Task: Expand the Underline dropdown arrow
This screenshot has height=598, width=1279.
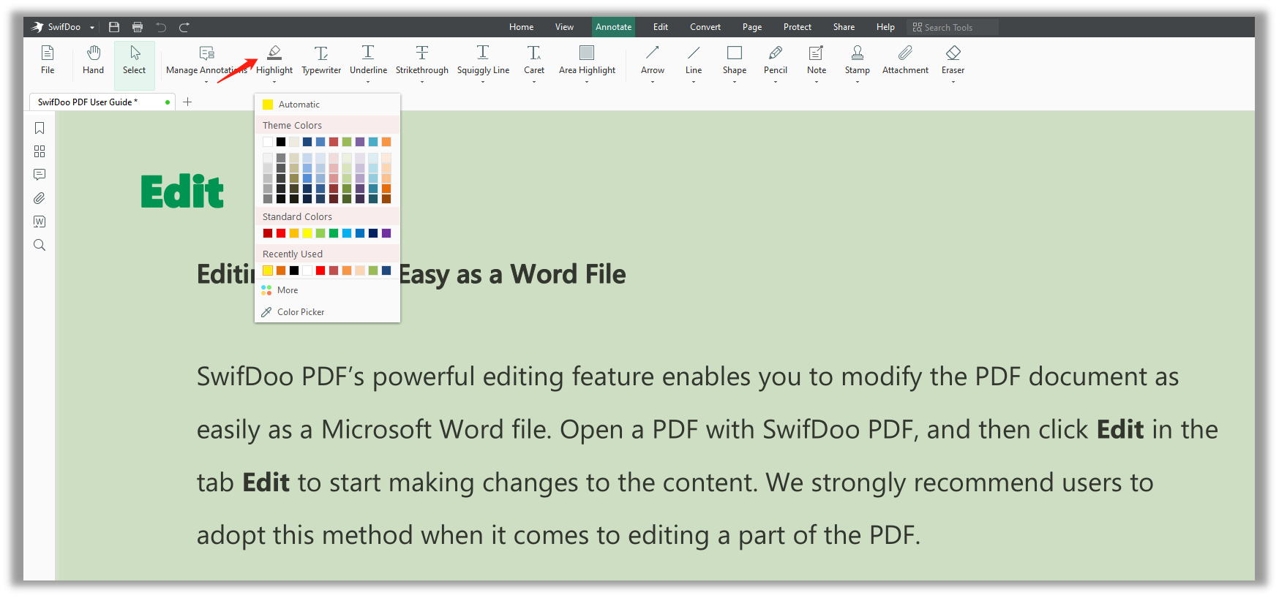Action: 368,82
